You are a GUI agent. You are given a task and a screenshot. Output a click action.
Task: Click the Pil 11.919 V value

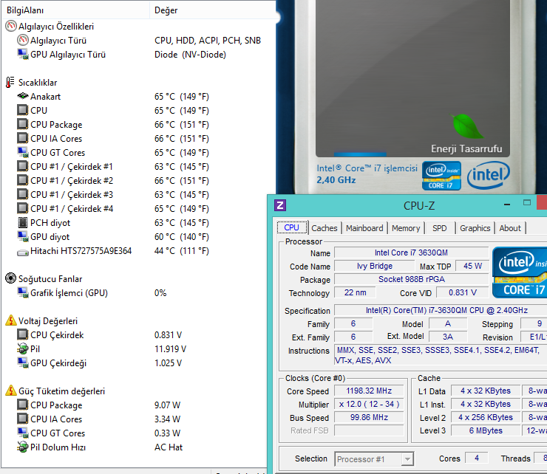[x=170, y=349]
